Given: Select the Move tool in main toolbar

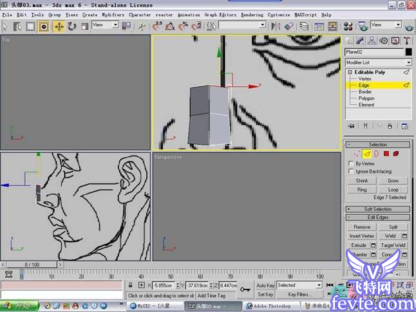Looking at the screenshot, I should pyautogui.click(x=59, y=26).
